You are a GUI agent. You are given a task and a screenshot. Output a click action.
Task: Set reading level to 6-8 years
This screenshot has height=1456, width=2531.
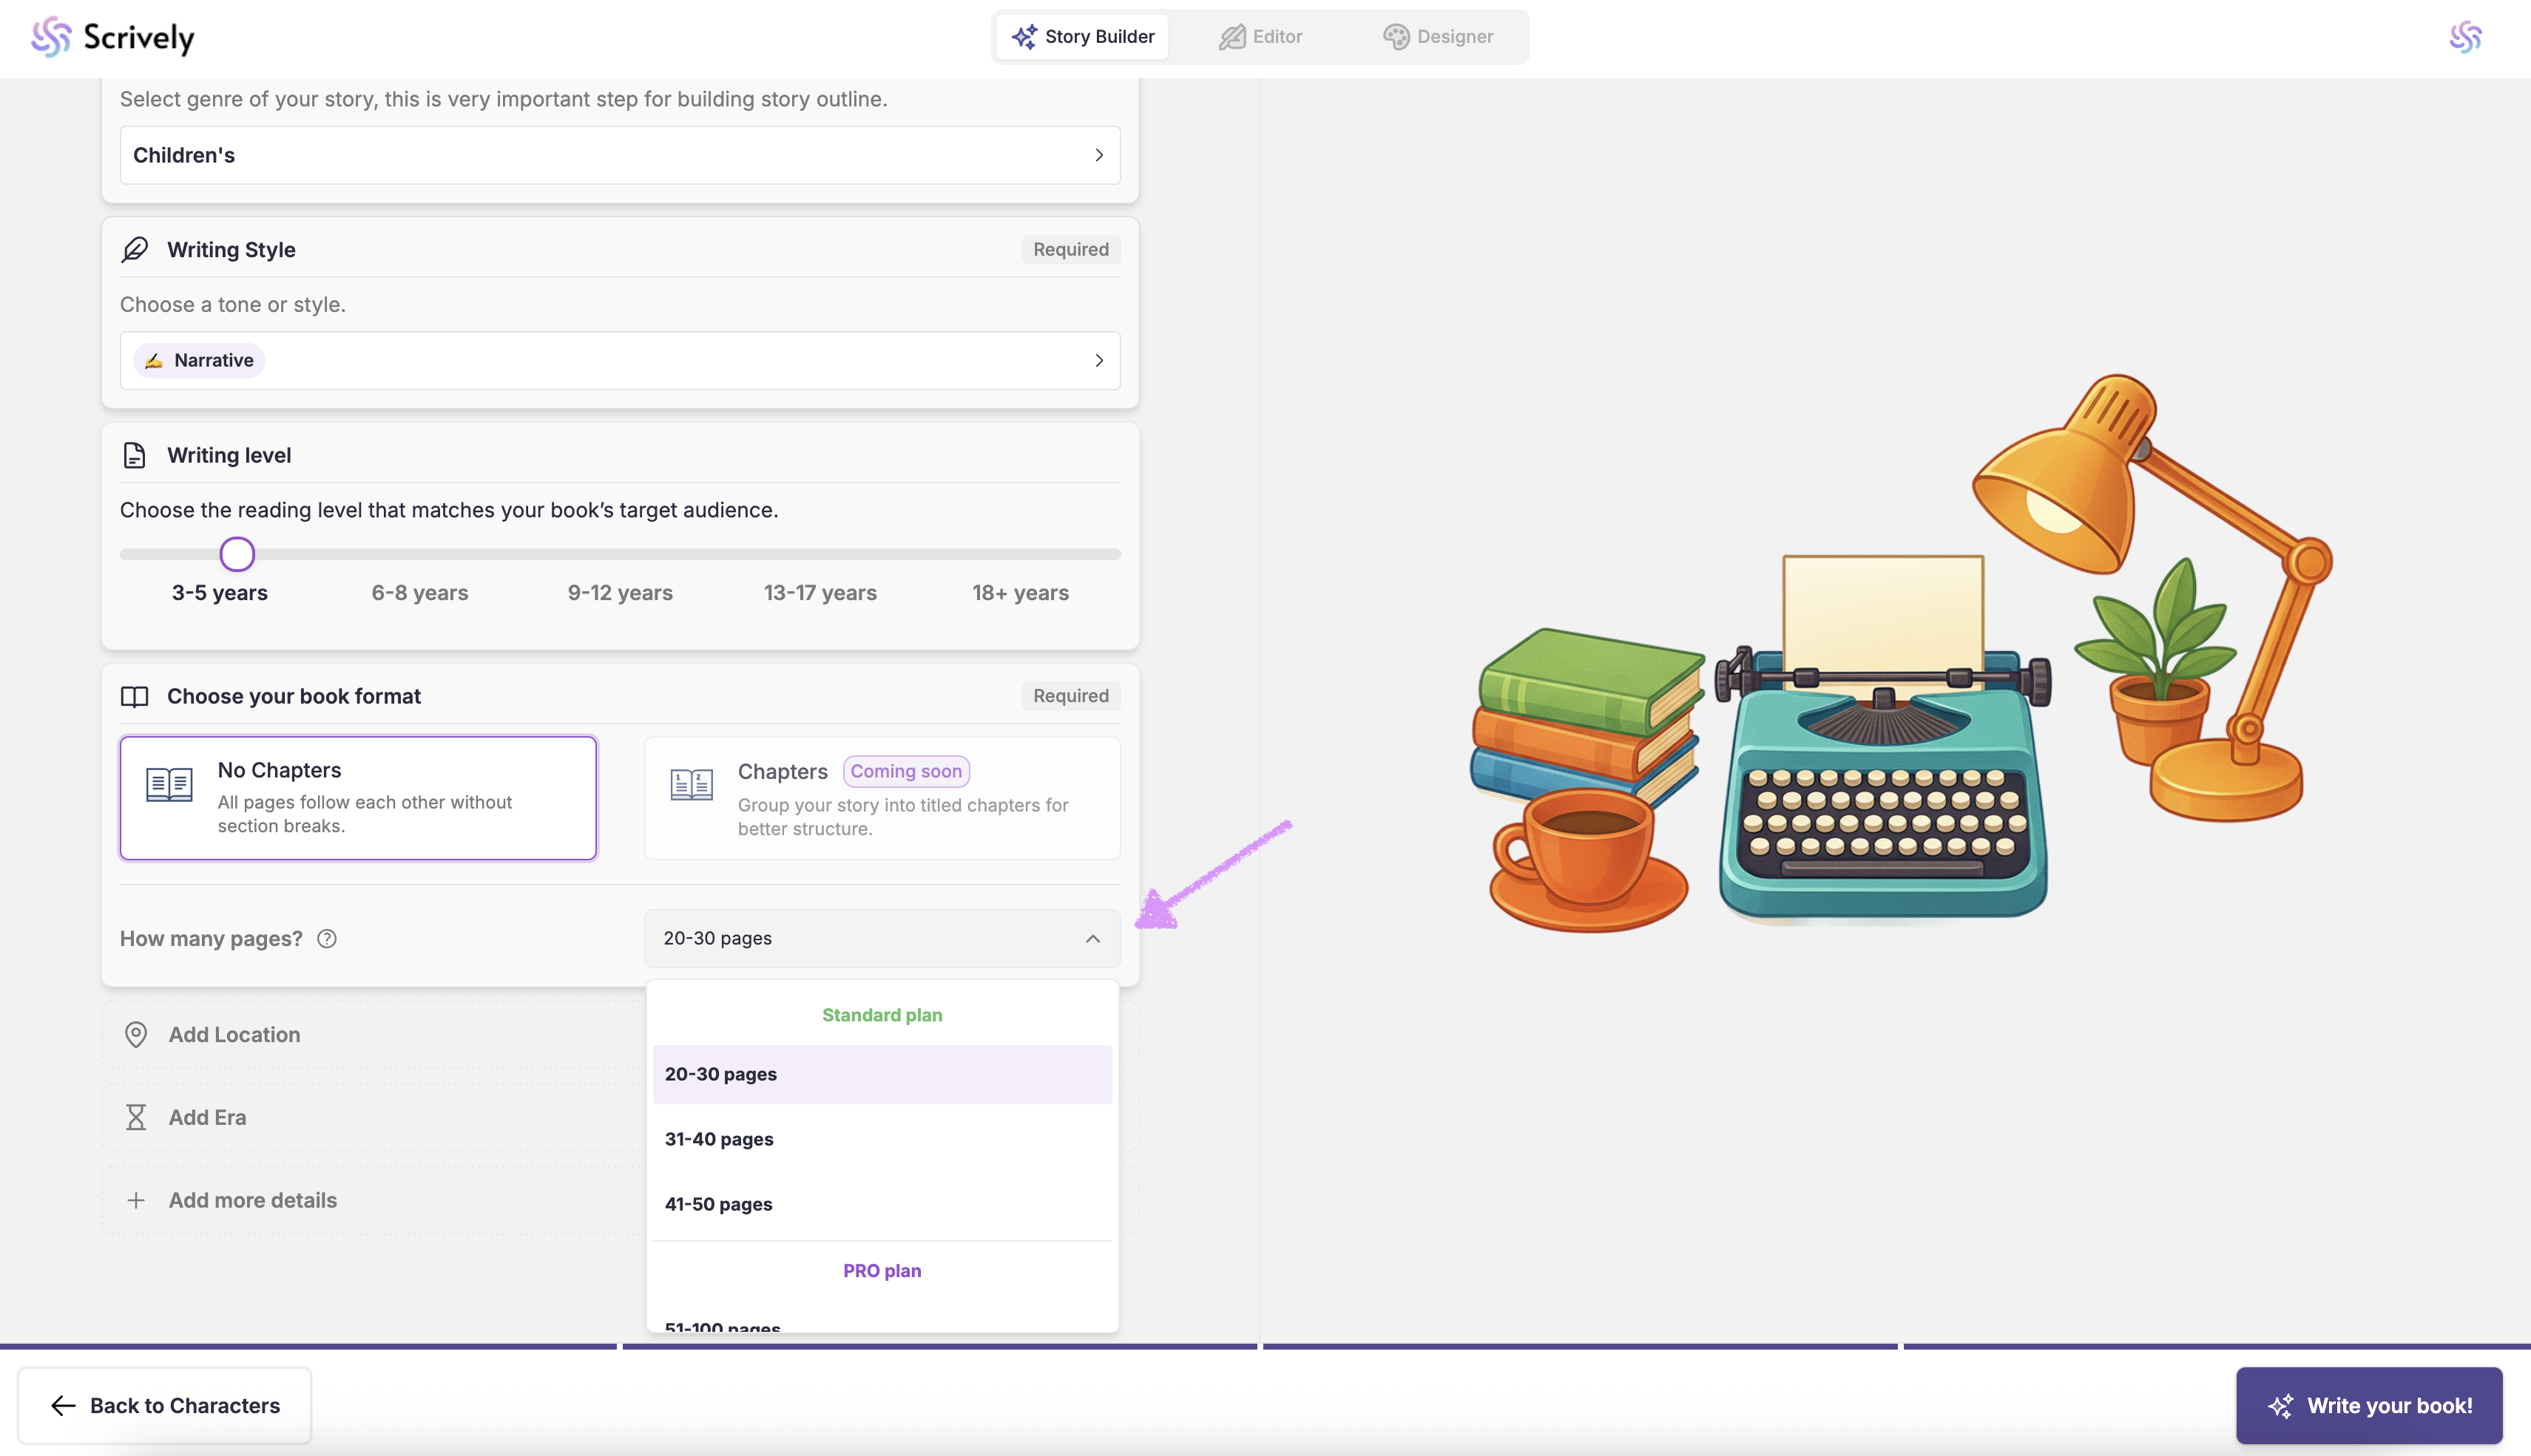click(x=420, y=593)
